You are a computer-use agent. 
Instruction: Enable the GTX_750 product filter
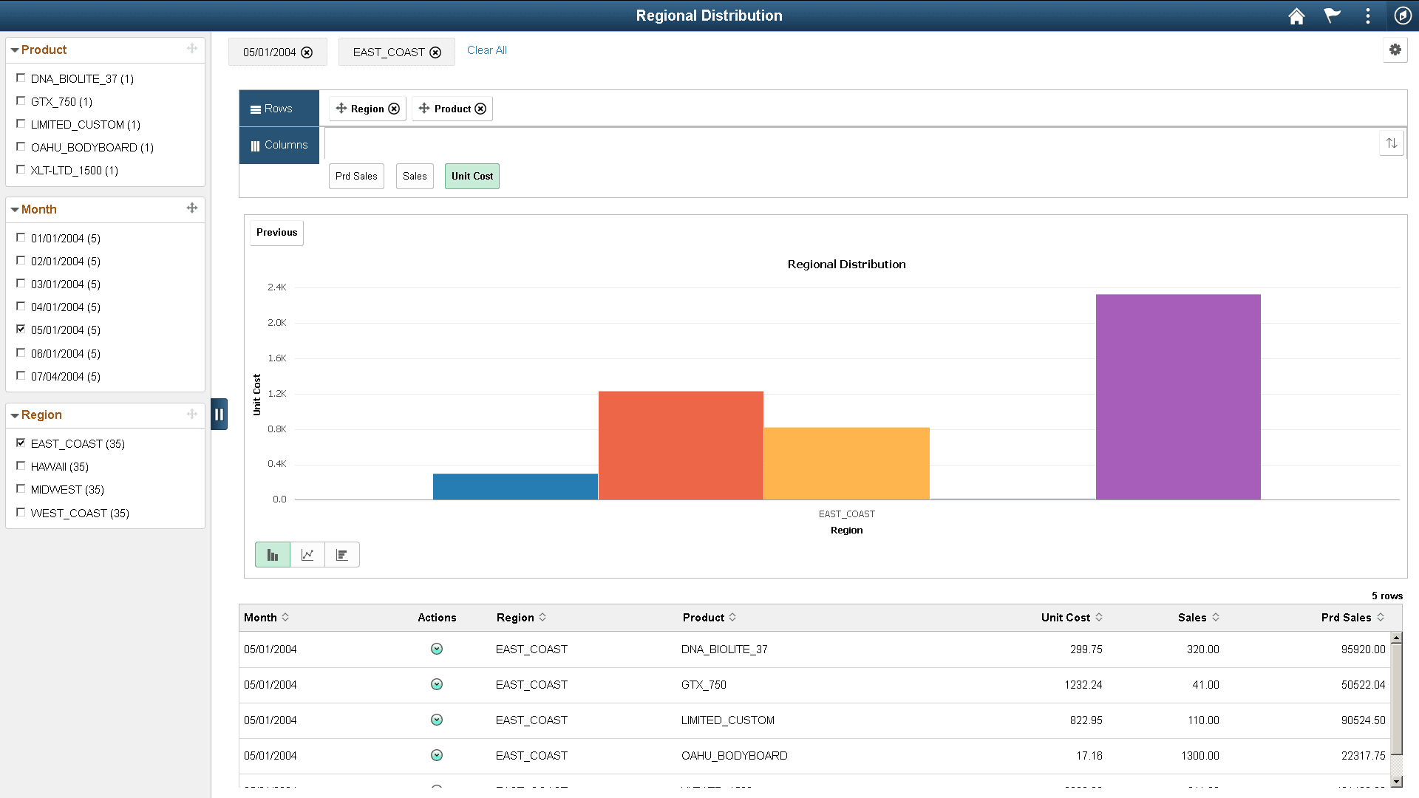pyautogui.click(x=21, y=100)
